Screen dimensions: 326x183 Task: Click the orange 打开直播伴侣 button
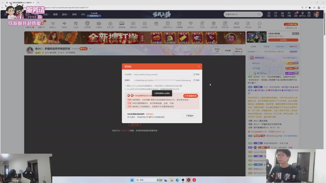(190, 96)
